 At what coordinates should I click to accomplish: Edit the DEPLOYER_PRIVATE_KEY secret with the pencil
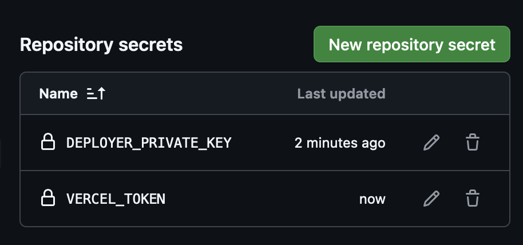point(431,143)
